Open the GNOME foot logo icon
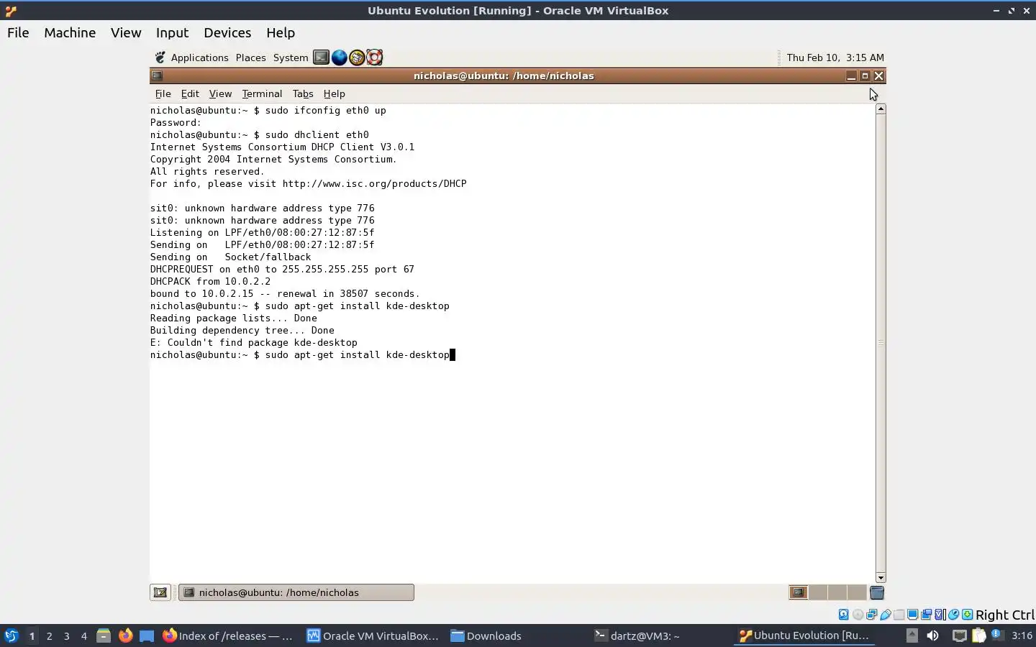This screenshot has width=1036, height=647. (x=160, y=58)
